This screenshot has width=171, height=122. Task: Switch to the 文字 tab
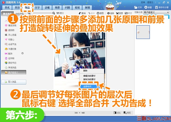tap(37, 7)
